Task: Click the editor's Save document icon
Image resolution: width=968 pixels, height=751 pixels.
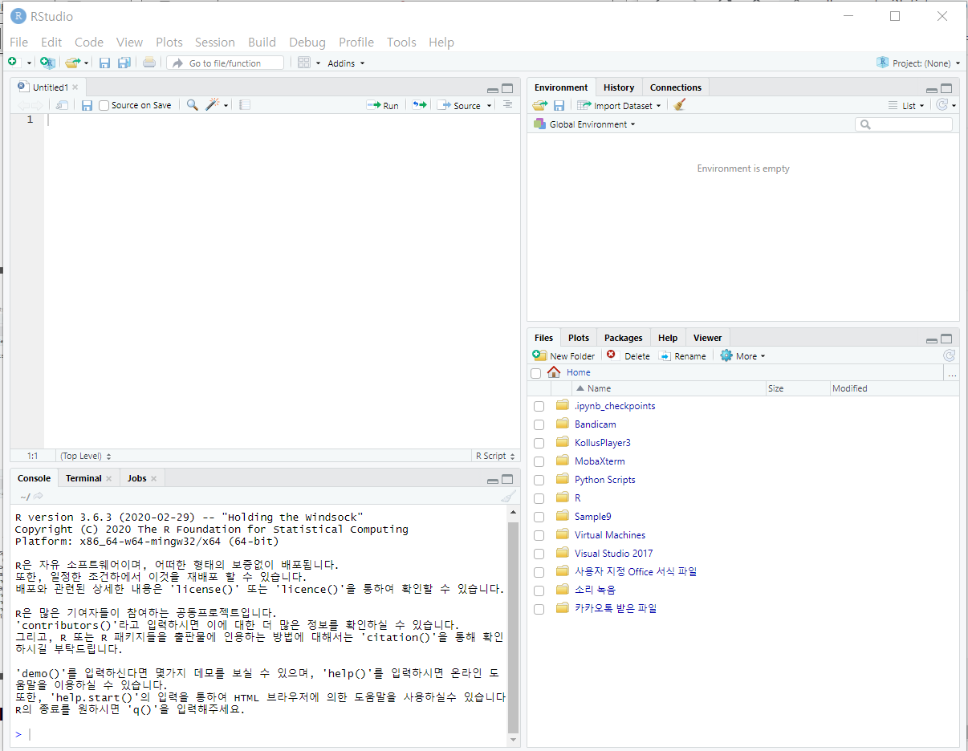Action: point(87,105)
